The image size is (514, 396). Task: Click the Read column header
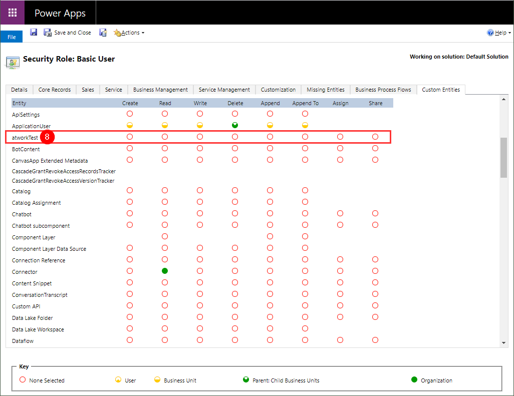coord(165,103)
